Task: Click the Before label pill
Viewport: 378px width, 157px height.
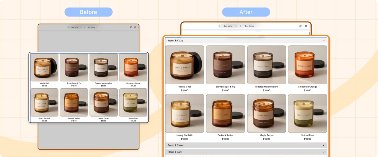Action: (x=89, y=12)
